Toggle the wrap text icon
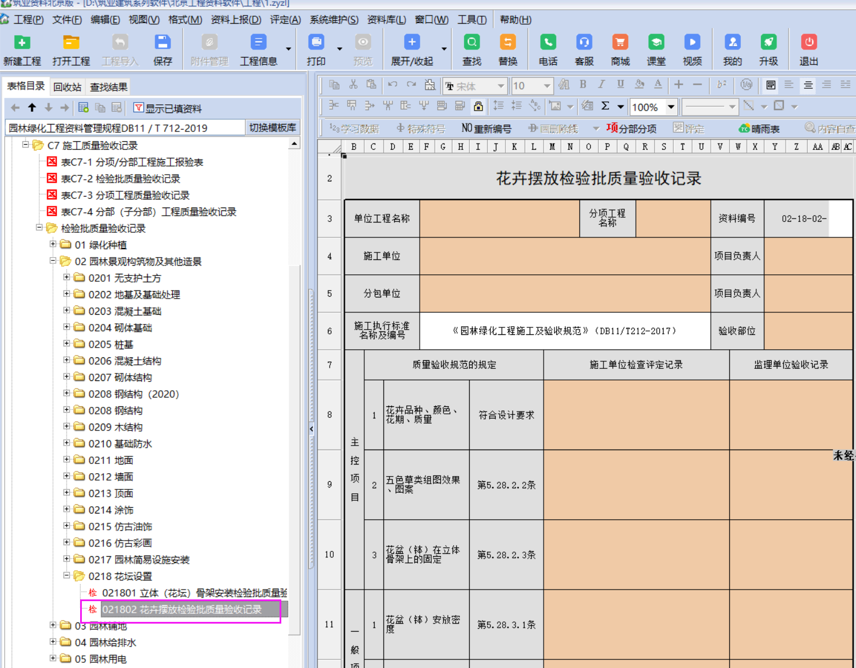Image resolution: width=856 pixels, height=668 pixels. (771, 85)
